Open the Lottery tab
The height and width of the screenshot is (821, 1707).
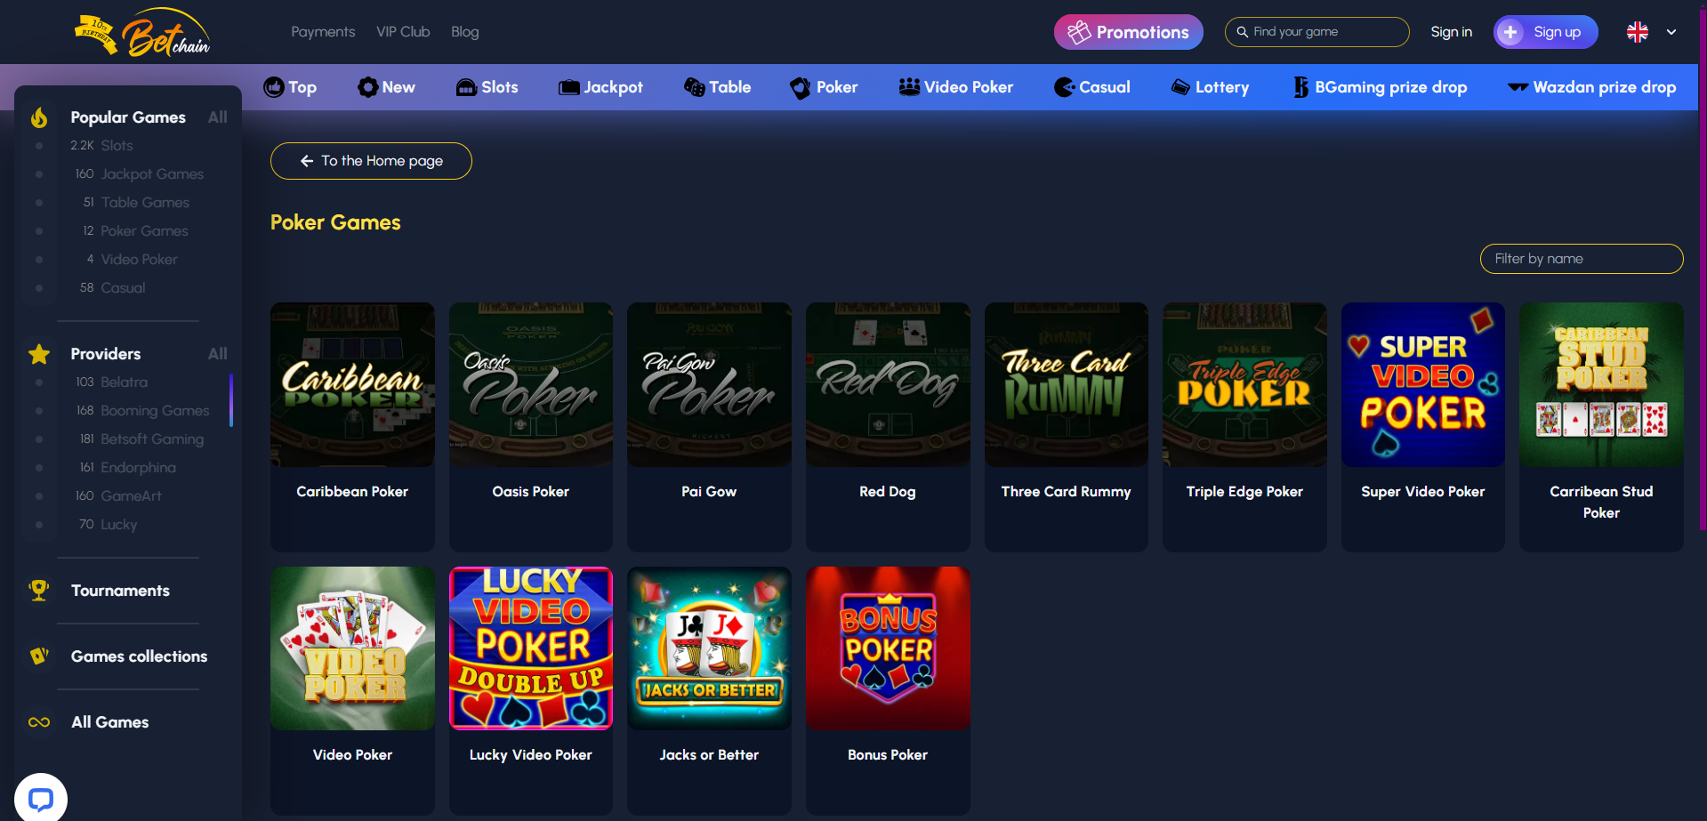click(1210, 87)
